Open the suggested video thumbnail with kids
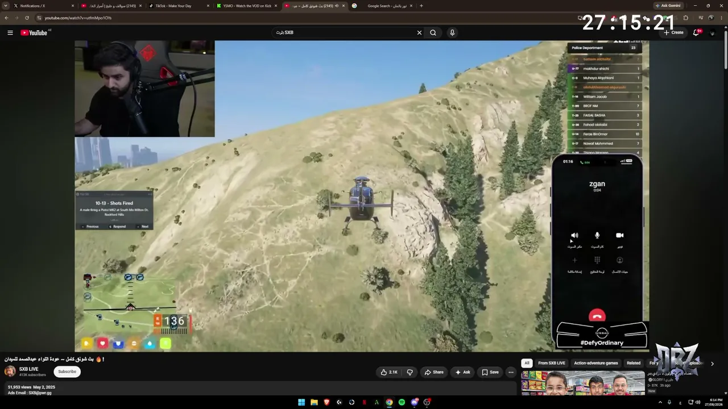This screenshot has width=728, height=409. tap(583, 383)
